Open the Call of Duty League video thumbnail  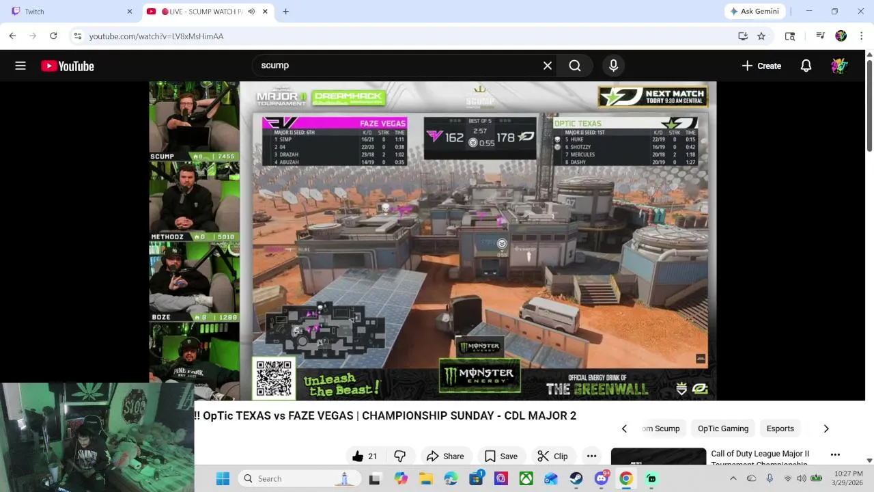click(658, 456)
